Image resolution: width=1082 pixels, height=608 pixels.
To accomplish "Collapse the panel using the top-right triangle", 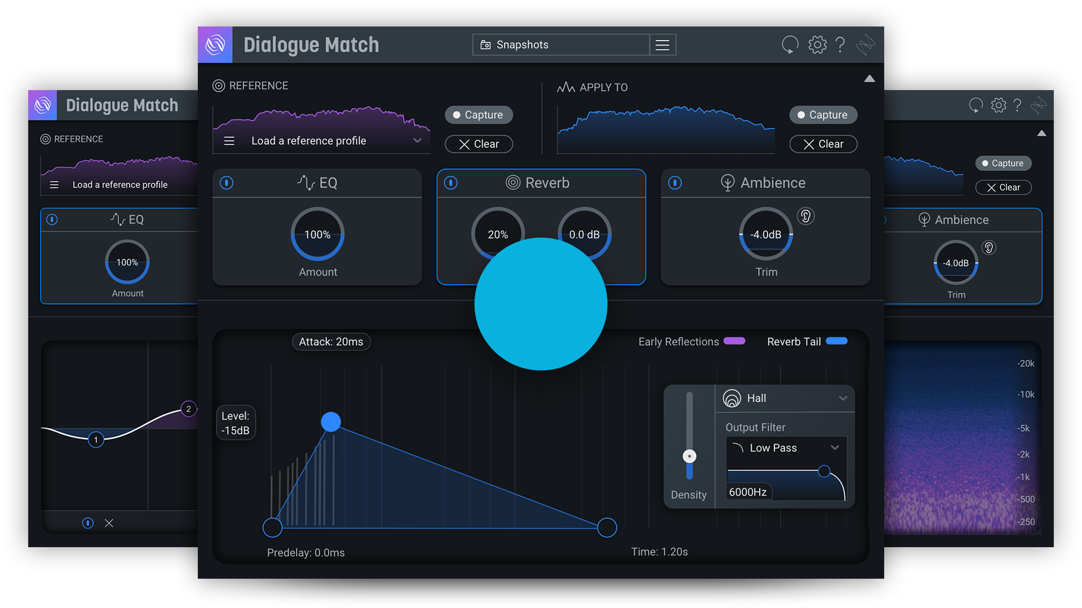I will point(870,79).
